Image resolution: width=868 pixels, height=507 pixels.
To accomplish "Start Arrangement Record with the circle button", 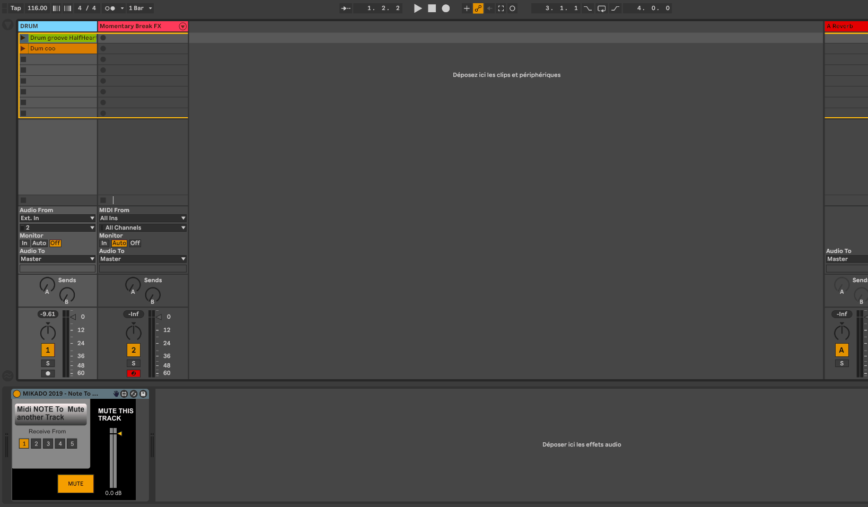I will pyautogui.click(x=446, y=8).
